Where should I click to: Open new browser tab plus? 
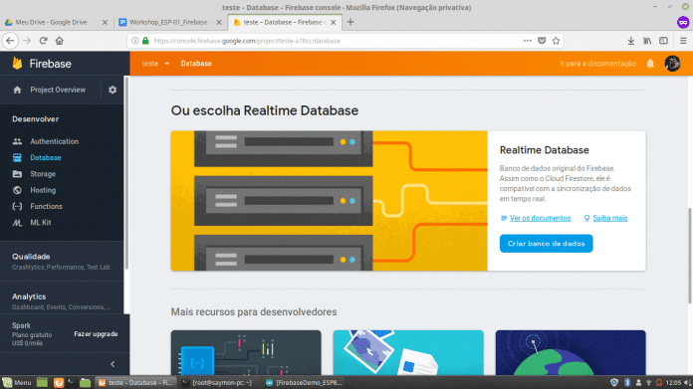pyautogui.click(x=350, y=22)
